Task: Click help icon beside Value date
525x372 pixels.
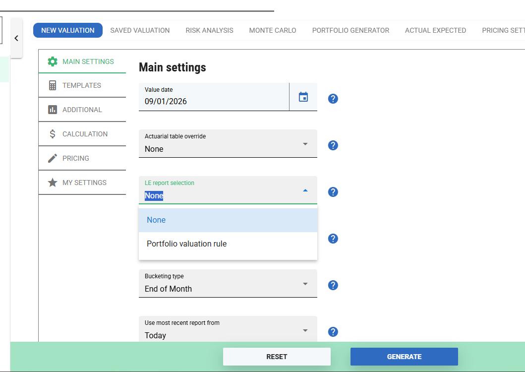Action: (333, 99)
